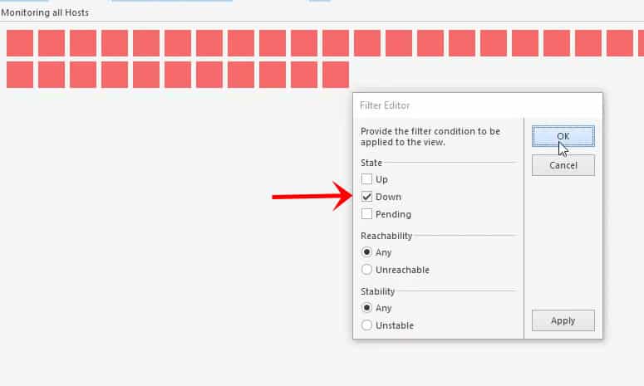Click the Filter Editor title bar
This screenshot has width=644, height=386.
point(478,105)
